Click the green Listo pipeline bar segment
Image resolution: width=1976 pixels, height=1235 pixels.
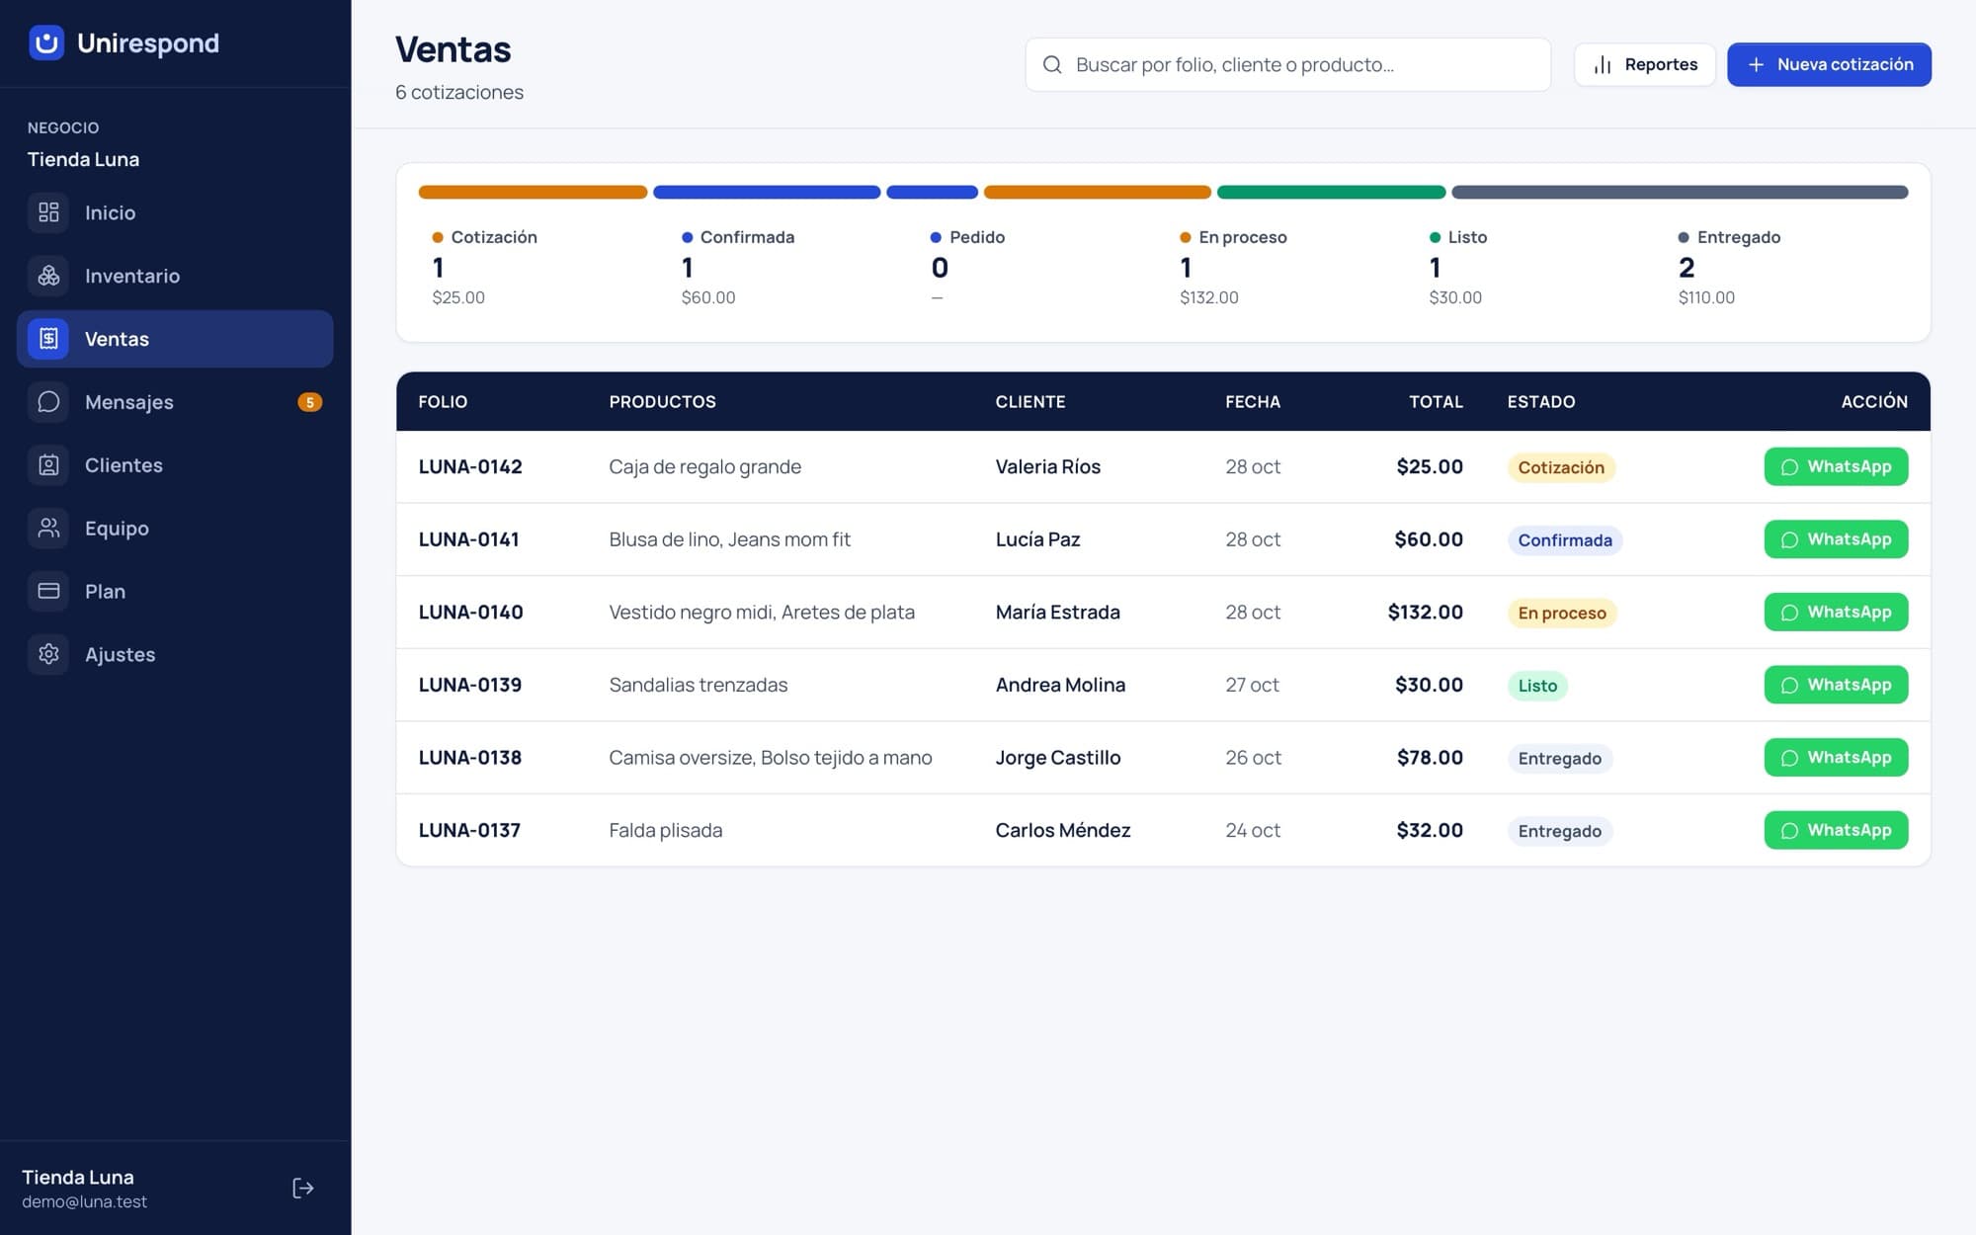point(1331,192)
